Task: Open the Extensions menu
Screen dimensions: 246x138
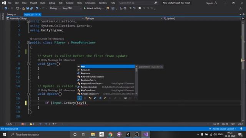Action: 90,3
